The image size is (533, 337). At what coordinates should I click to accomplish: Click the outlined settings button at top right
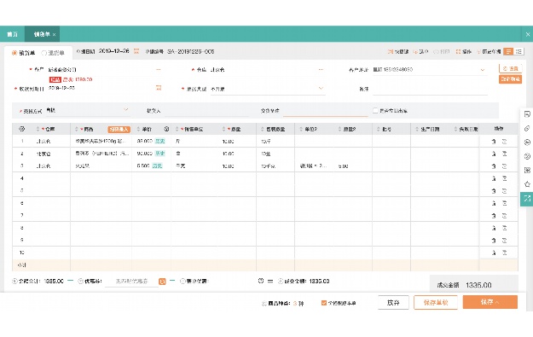[x=510, y=69]
